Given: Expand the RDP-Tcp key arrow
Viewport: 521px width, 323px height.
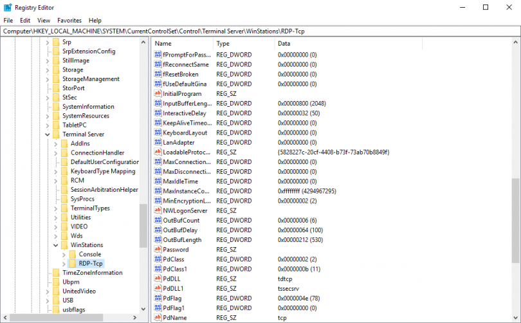Looking at the screenshot, I should point(64,264).
